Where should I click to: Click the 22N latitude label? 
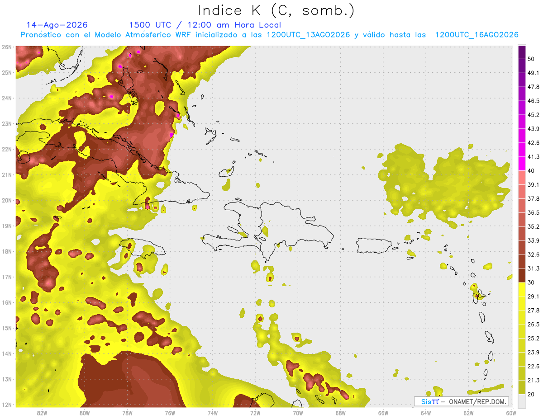(x=6, y=149)
